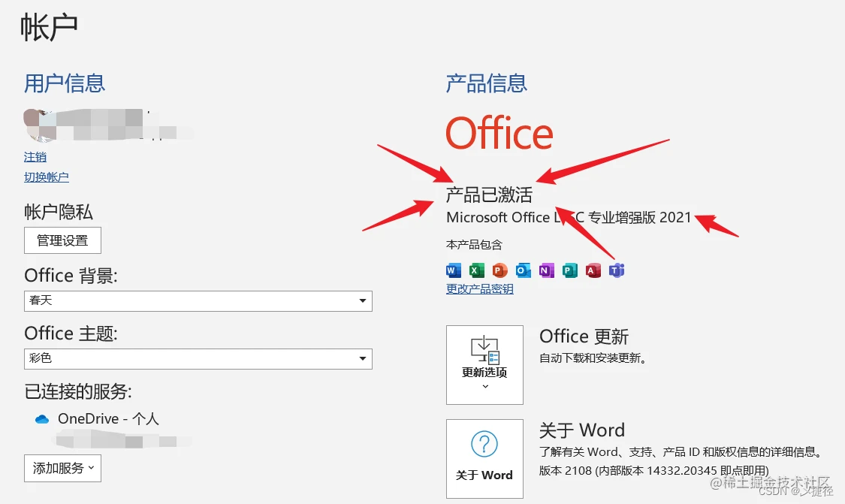845x504 pixels.
Task: Open the Office 主题 dropdown showing 彩色
Action: coord(198,358)
